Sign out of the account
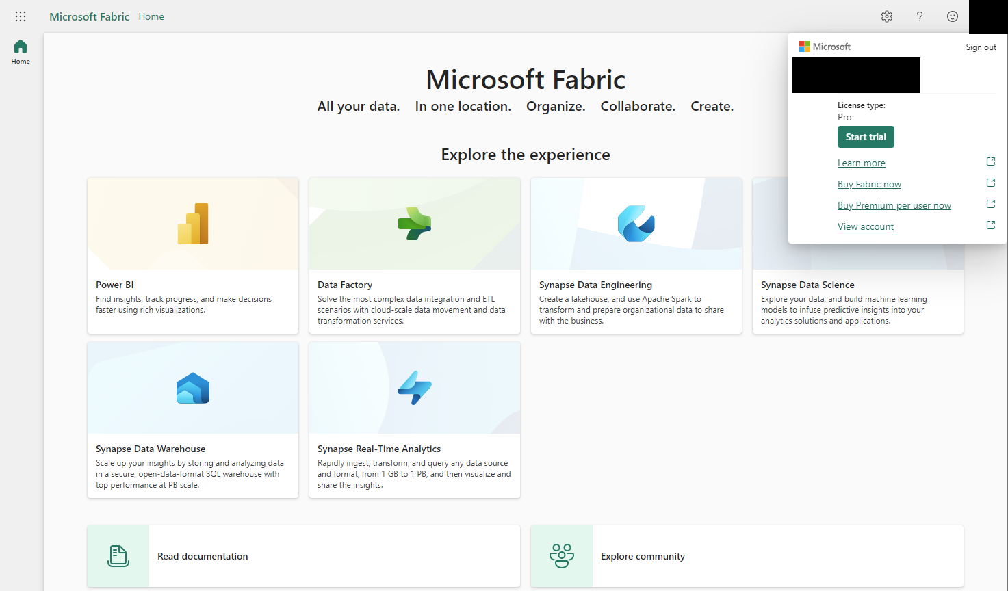The height and width of the screenshot is (591, 1008). point(981,47)
